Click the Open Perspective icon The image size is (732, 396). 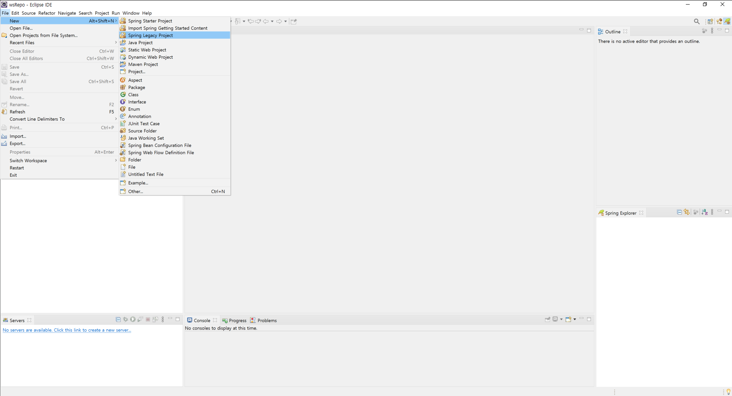tap(710, 21)
